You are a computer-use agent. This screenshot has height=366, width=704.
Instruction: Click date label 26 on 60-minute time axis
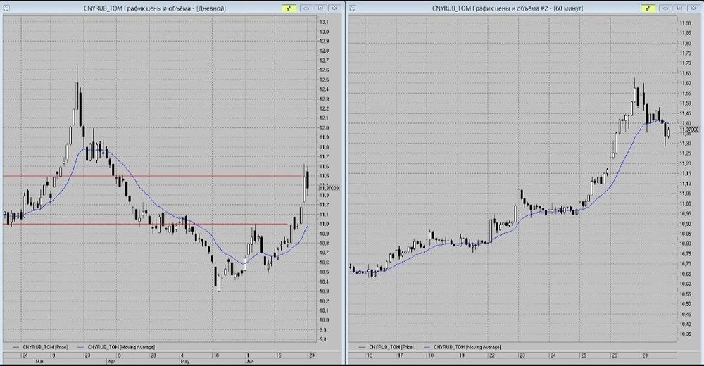coord(614,355)
